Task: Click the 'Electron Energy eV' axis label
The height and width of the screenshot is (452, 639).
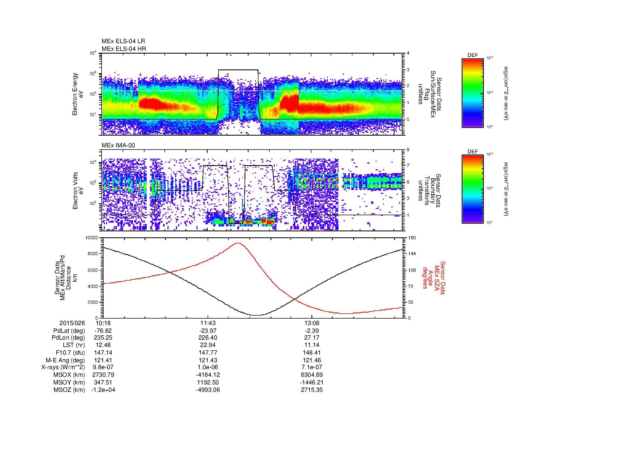Action: tap(78, 94)
